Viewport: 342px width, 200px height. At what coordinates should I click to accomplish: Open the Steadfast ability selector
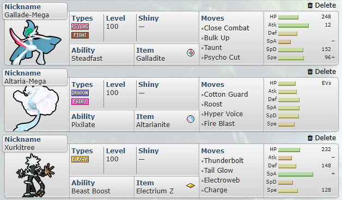pos(102,54)
